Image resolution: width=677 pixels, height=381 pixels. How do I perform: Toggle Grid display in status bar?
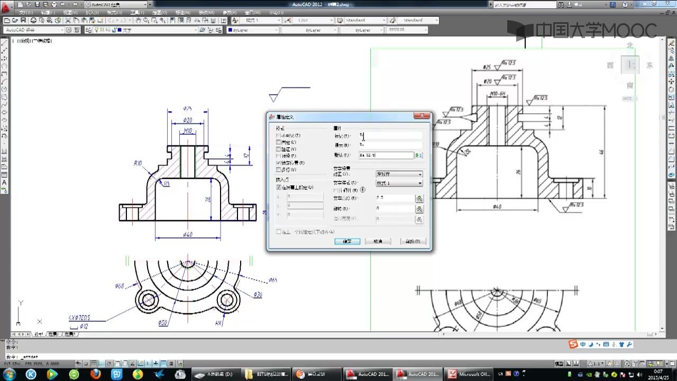94,364
